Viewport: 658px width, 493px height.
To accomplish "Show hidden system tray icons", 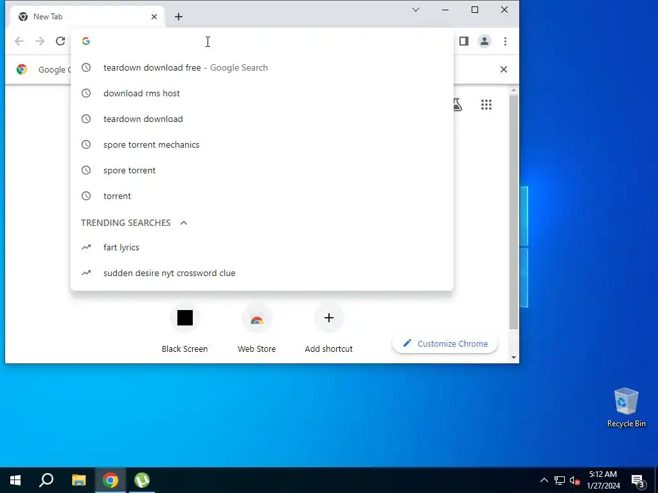I will pyautogui.click(x=544, y=480).
